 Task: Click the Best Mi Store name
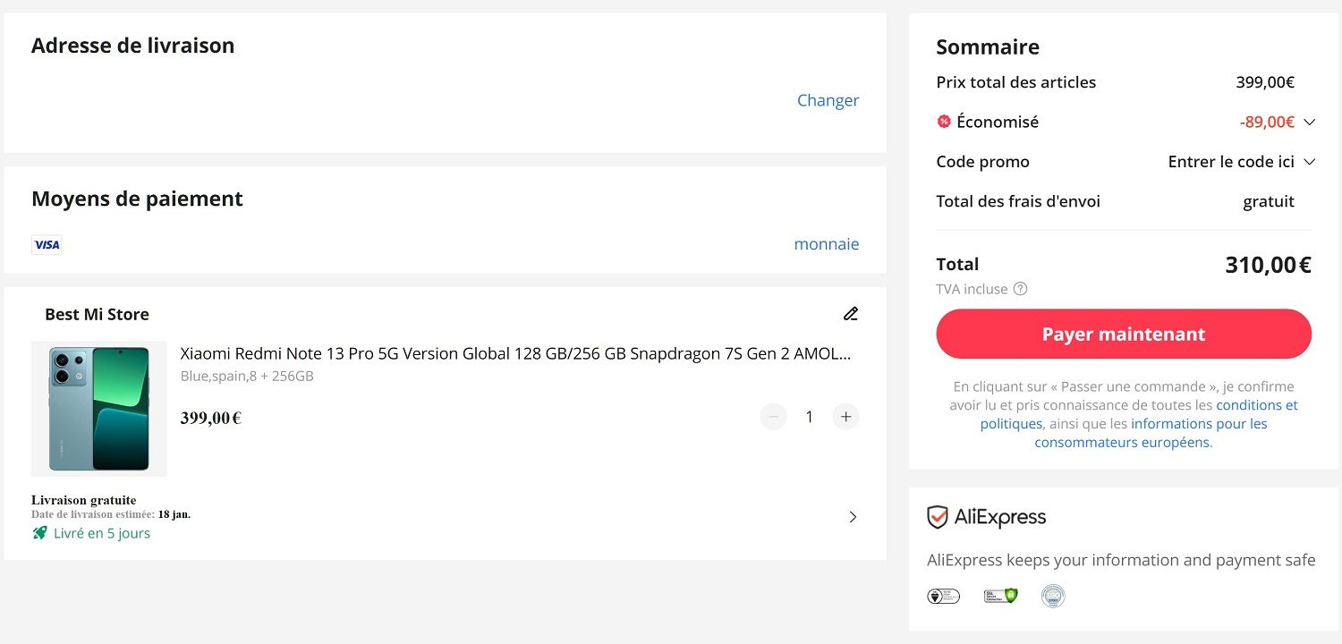coord(97,314)
